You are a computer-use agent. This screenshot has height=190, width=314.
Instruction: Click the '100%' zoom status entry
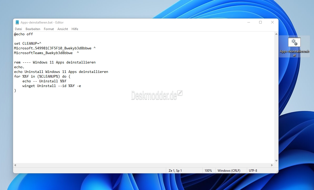coord(208,171)
